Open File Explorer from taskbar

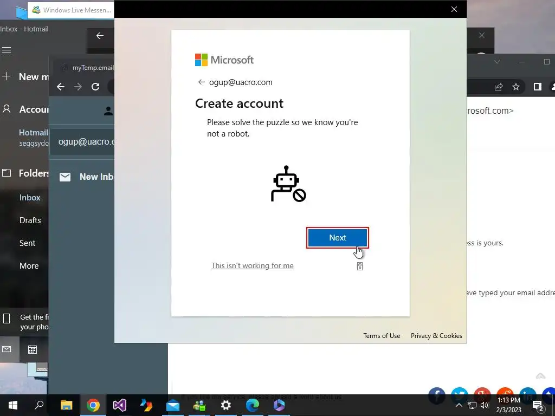pyautogui.click(x=66, y=405)
